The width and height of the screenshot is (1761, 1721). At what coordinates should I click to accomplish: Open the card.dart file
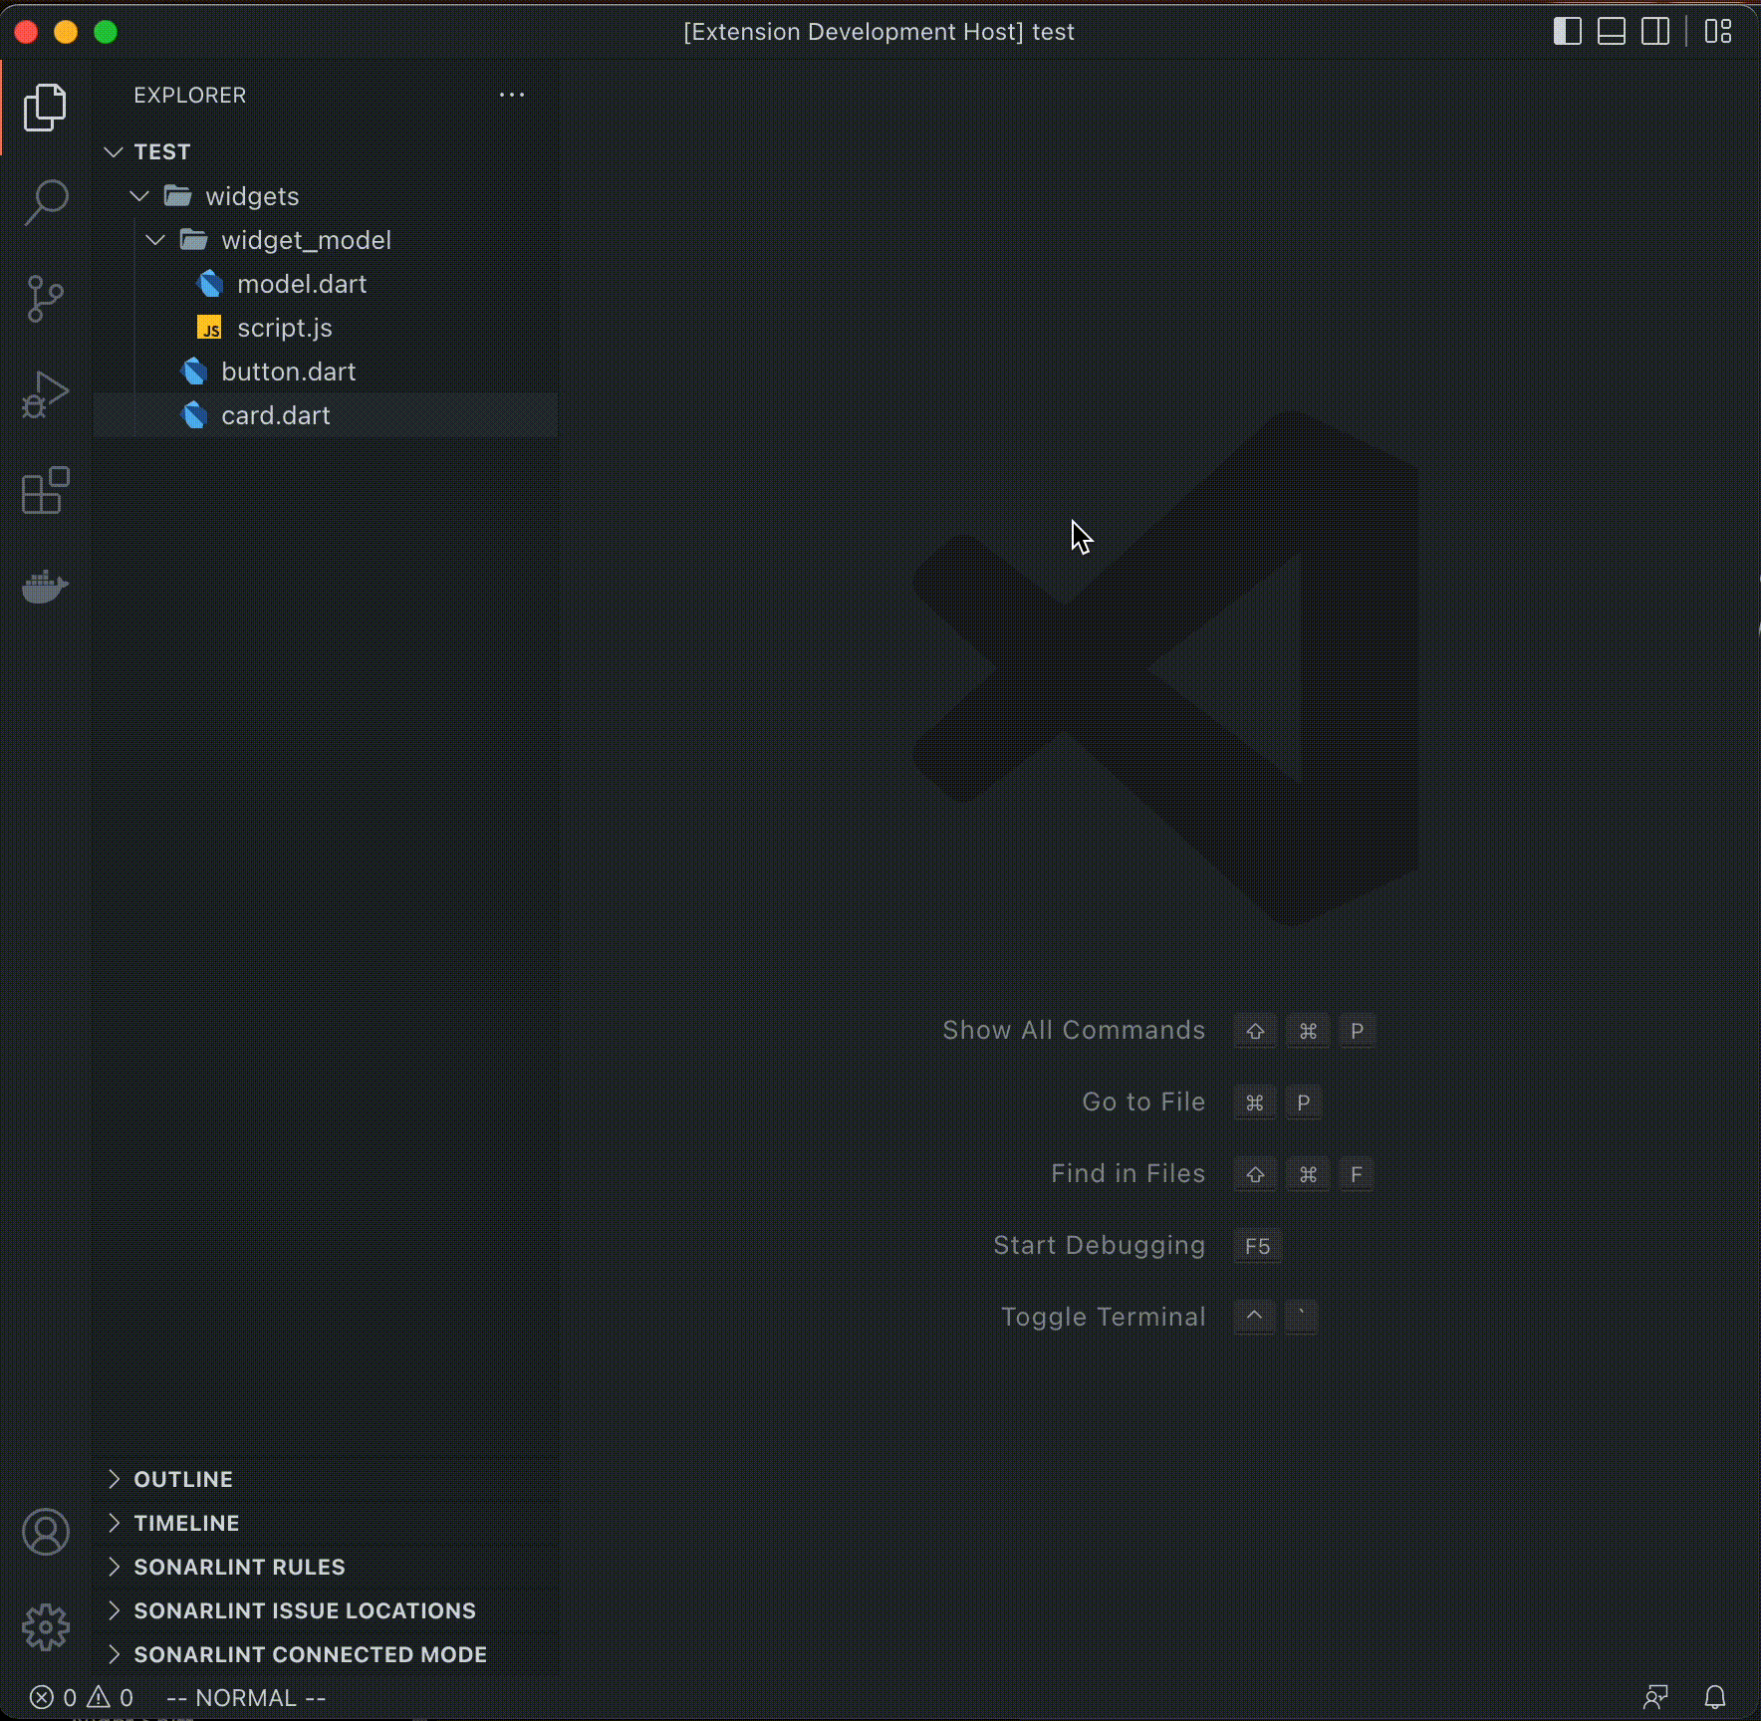click(276, 415)
